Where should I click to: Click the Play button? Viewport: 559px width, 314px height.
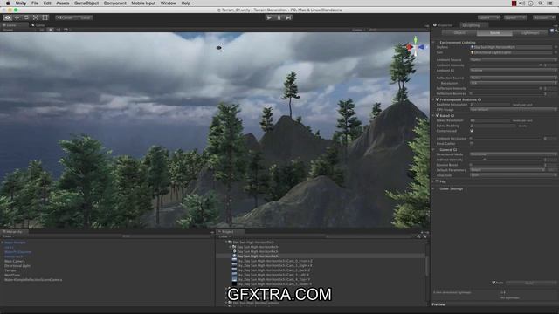click(x=269, y=17)
